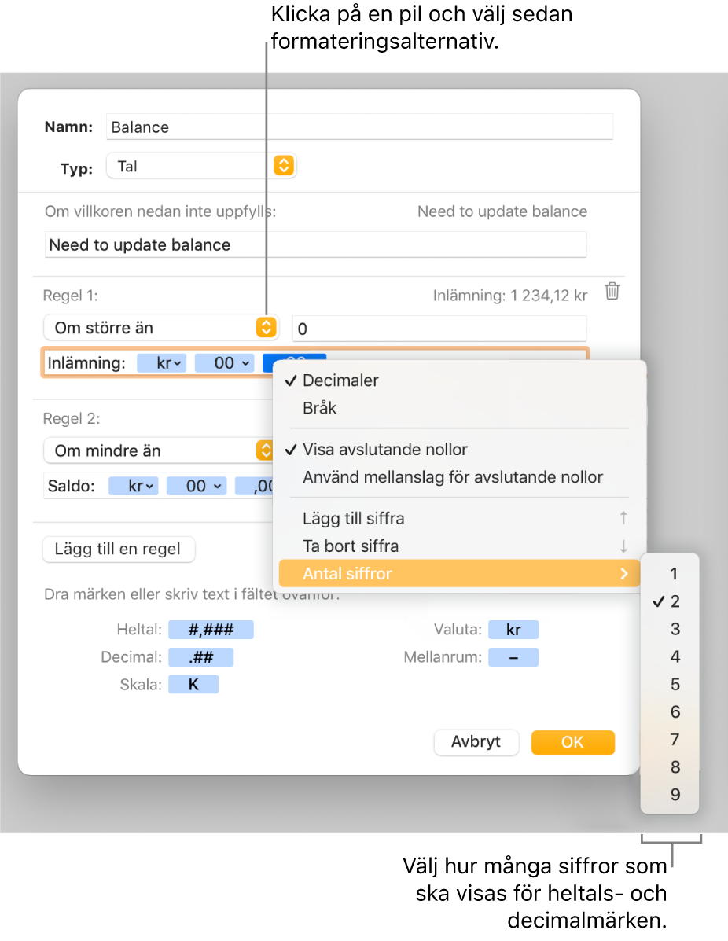Select 3 in the Antal siffror submenu
728x941 pixels.
670,629
